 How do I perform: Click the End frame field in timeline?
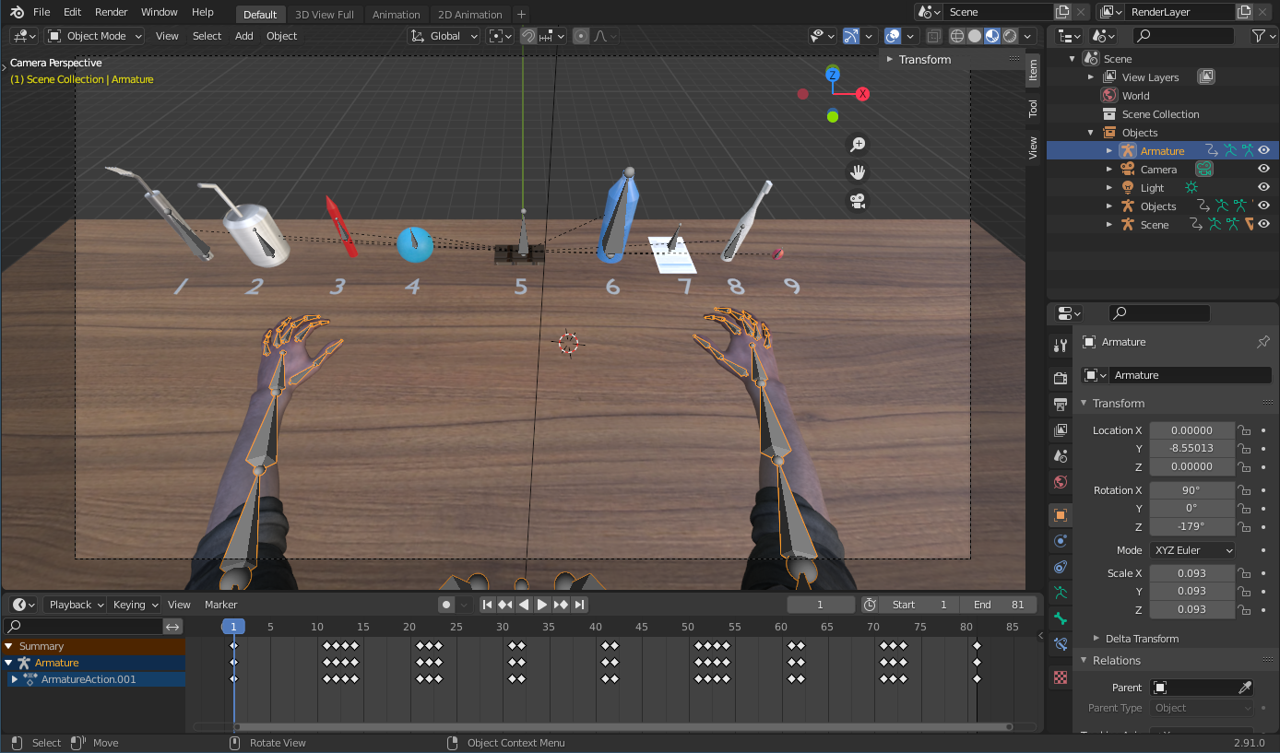(x=999, y=605)
